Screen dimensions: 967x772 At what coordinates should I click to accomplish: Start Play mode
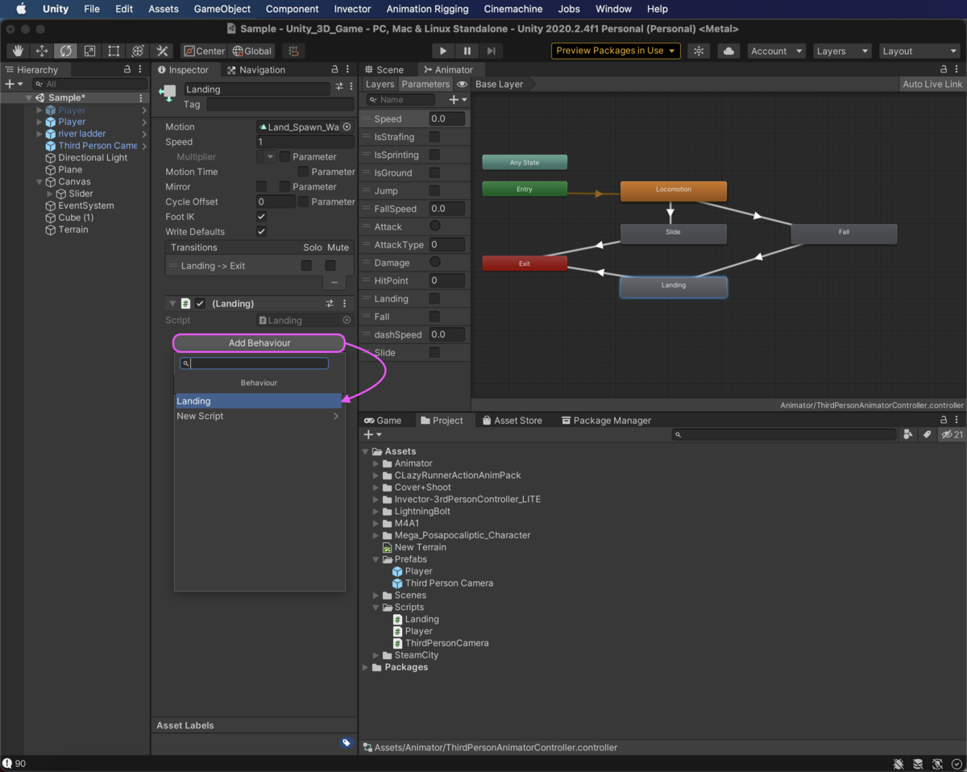click(x=442, y=51)
